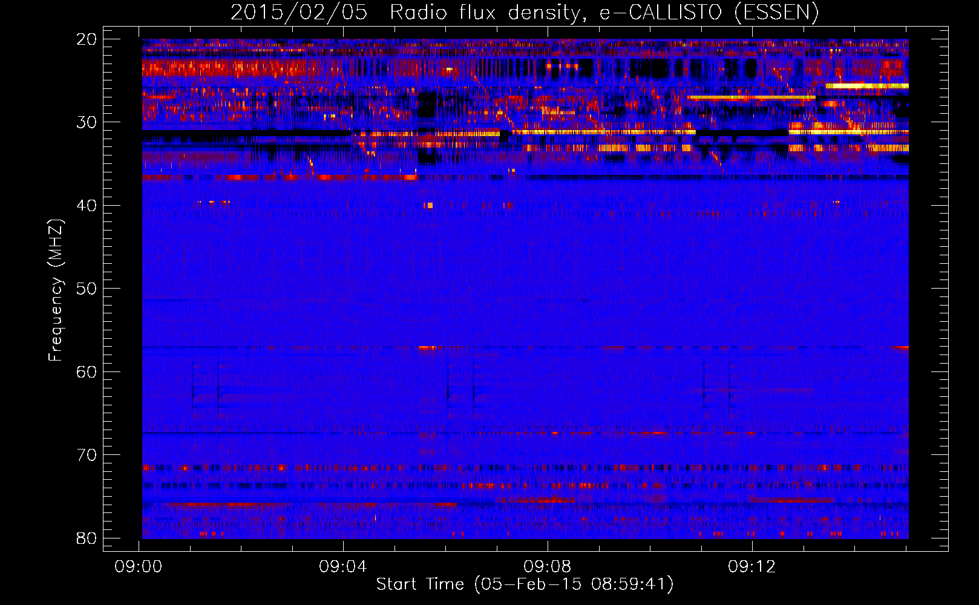Click the frequency tick label '40'
979x605 pixels.
coord(87,206)
